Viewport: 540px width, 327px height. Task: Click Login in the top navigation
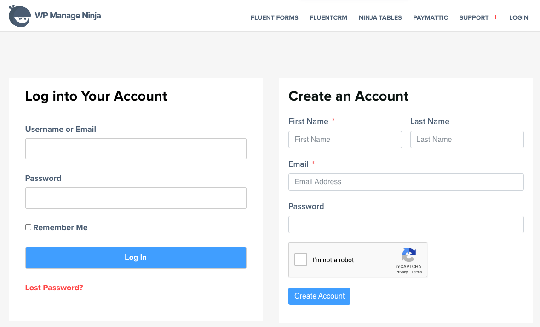click(518, 18)
